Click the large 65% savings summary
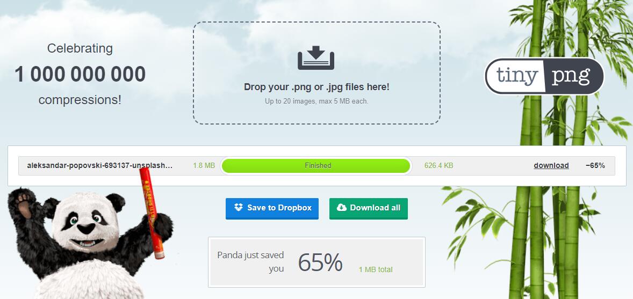Image resolution: width=633 pixels, height=299 pixels. pyautogui.click(x=320, y=262)
